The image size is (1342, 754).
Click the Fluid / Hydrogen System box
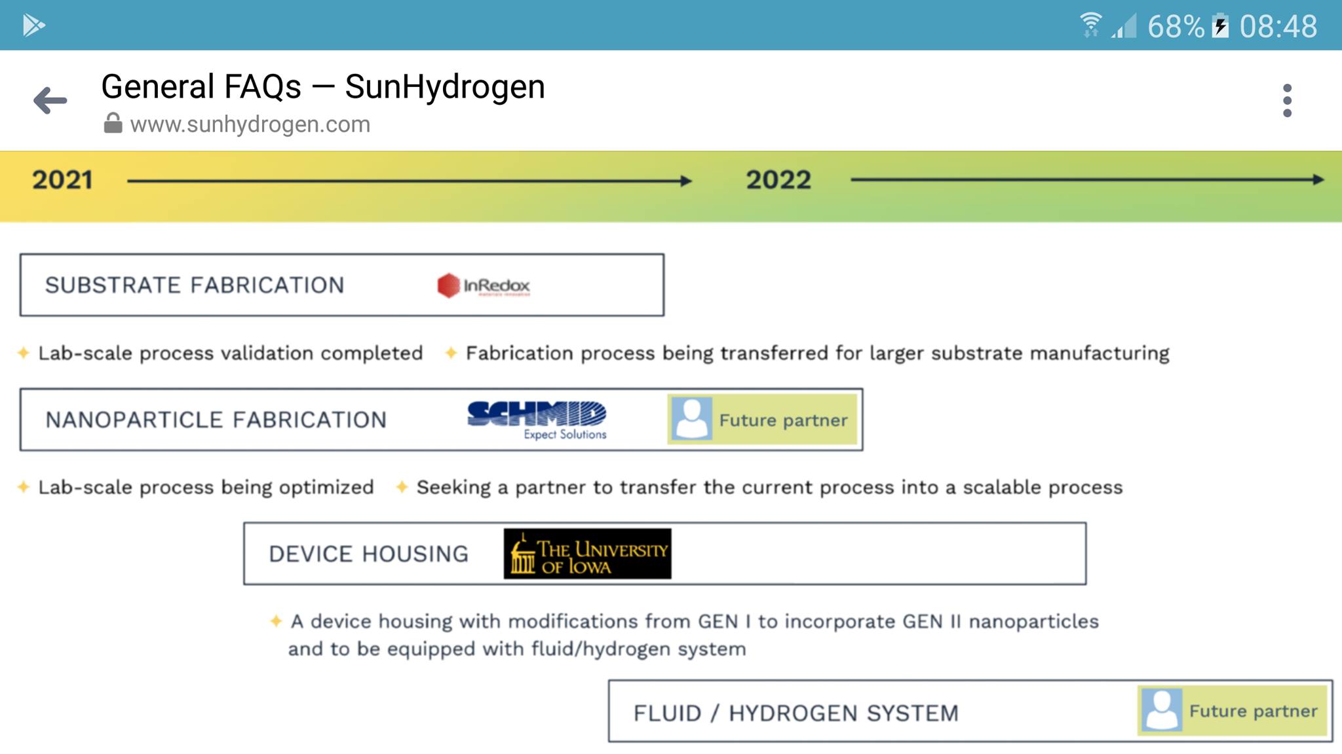[x=796, y=711]
